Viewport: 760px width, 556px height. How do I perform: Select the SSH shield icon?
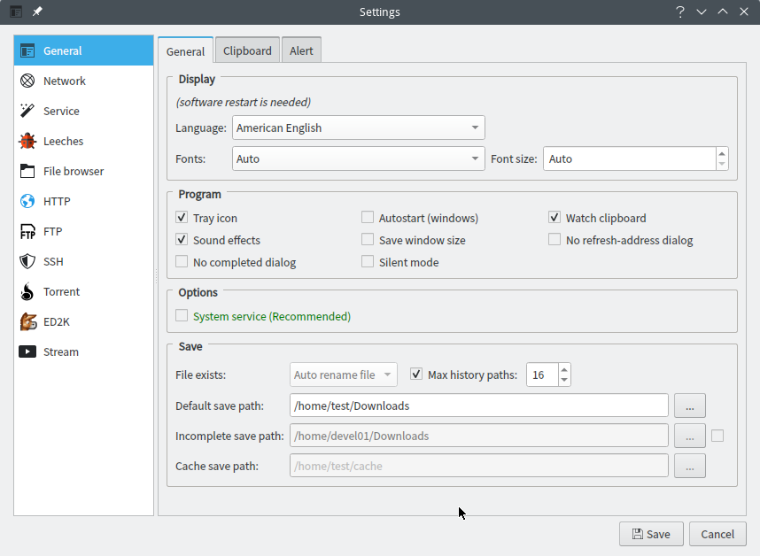(27, 261)
